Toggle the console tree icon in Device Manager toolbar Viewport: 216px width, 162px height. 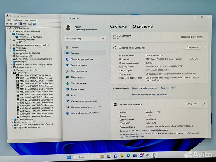(x=16, y=24)
